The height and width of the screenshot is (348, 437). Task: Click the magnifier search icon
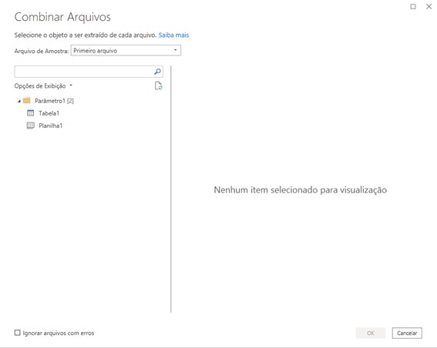[157, 72]
